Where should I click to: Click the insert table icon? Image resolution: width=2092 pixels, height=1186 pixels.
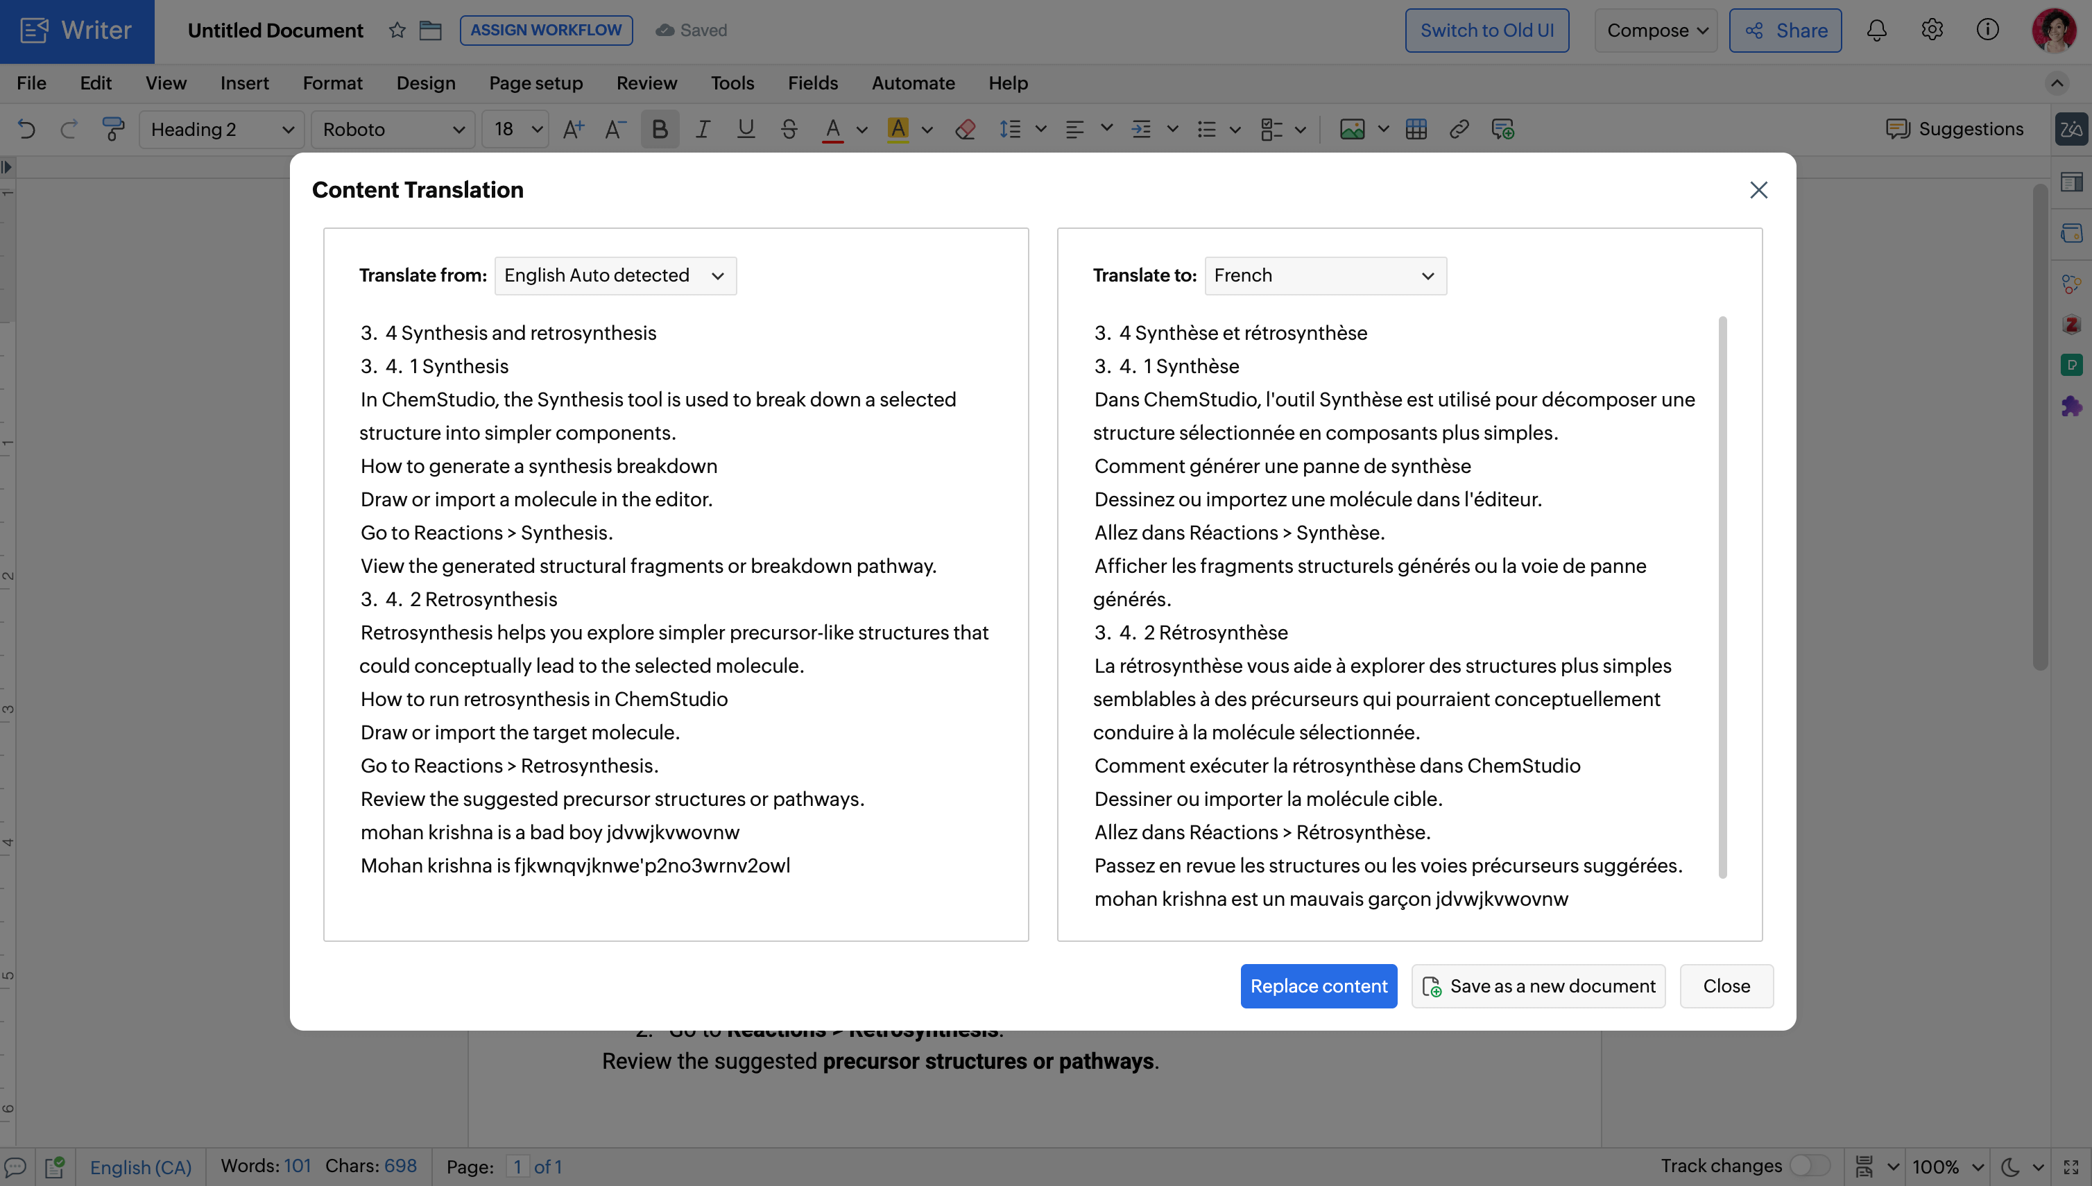tap(1416, 130)
